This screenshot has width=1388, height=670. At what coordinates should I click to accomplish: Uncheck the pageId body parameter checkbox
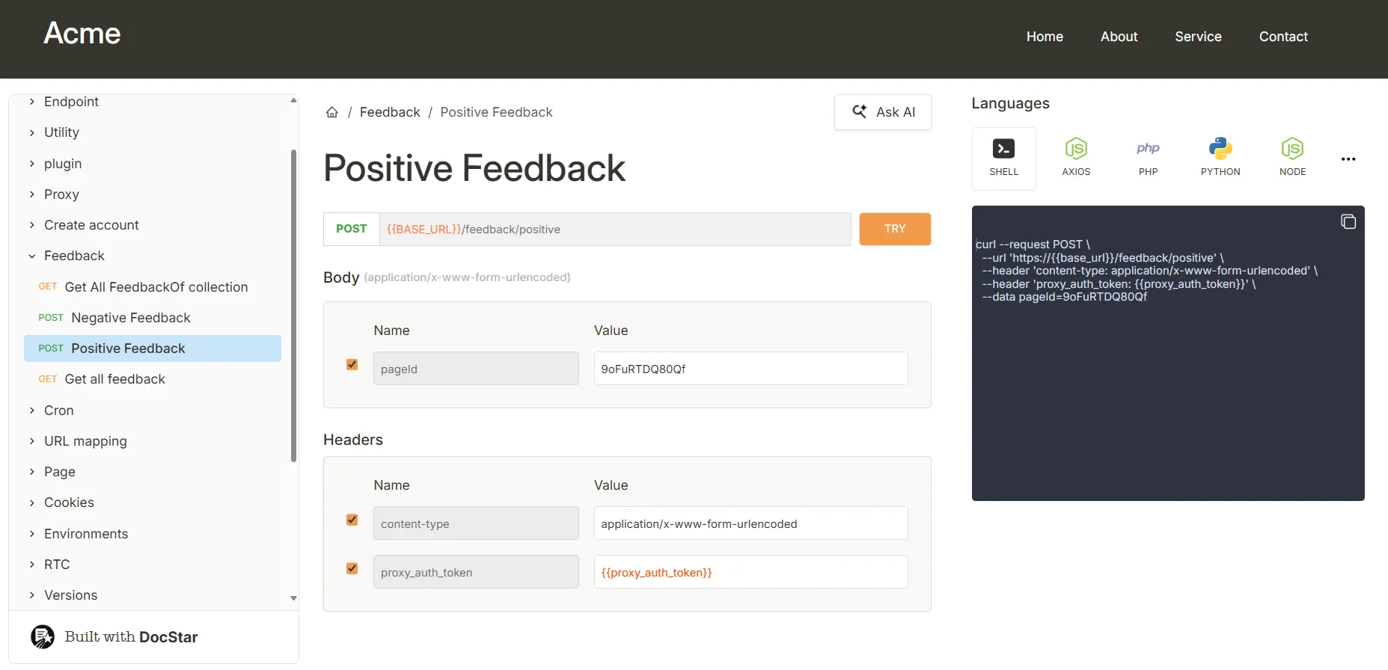[x=352, y=365]
